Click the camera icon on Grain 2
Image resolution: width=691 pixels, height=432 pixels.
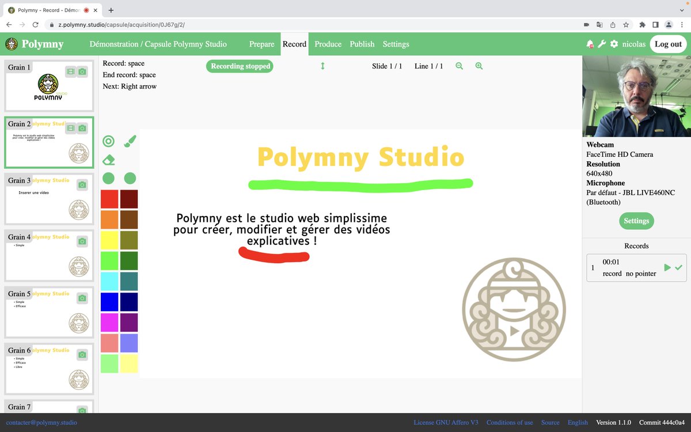[82, 128]
